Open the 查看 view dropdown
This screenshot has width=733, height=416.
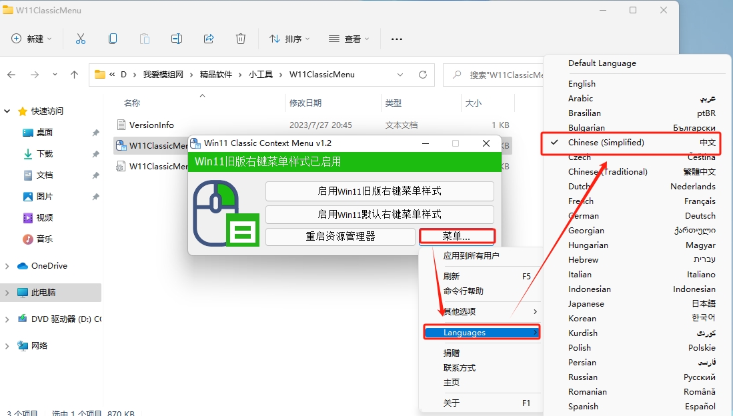point(349,39)
